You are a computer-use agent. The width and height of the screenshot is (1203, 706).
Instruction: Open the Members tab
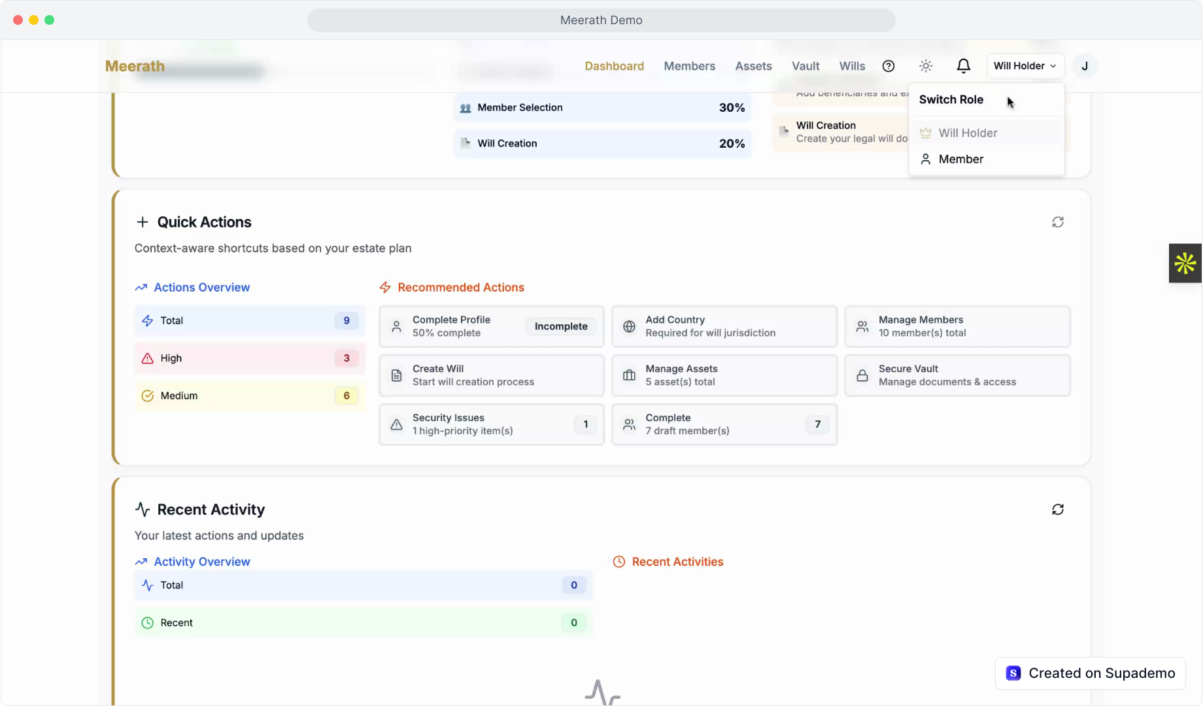[689, 66]
